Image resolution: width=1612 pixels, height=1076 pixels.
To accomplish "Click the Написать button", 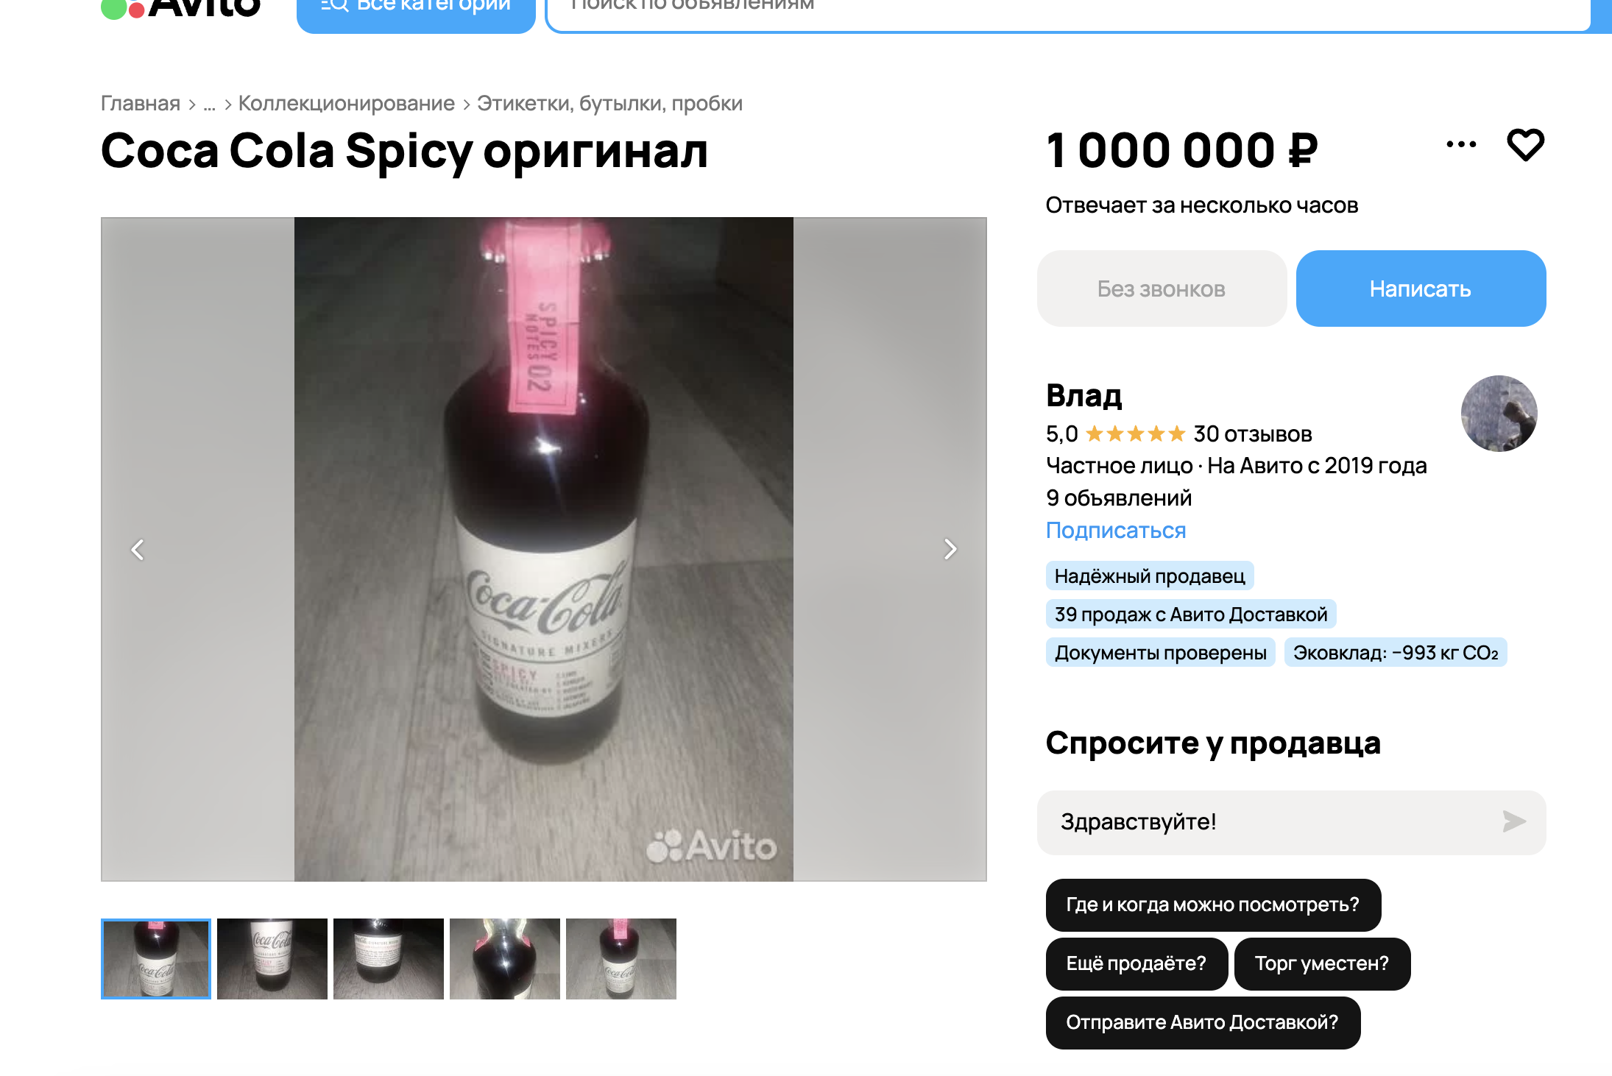I will tap(1421, 289).
